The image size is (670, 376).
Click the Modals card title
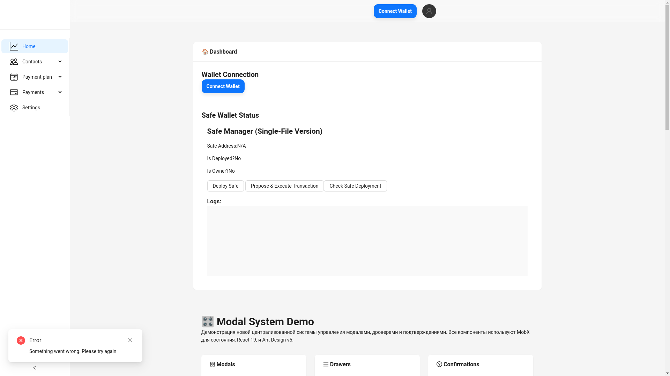click(x=226, y=365)
